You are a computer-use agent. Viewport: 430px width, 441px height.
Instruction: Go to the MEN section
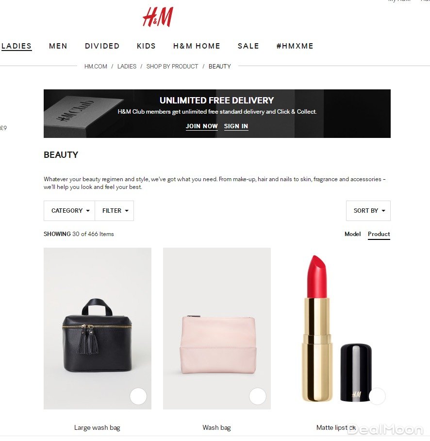58,46
